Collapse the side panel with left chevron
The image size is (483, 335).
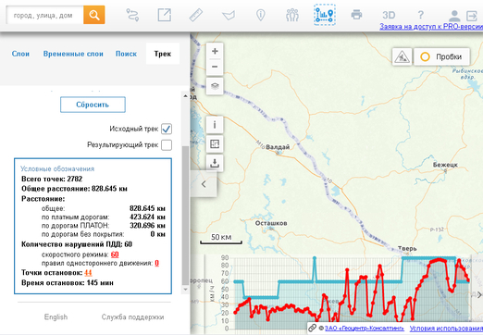pyautogui.click(x=204, y=184)
